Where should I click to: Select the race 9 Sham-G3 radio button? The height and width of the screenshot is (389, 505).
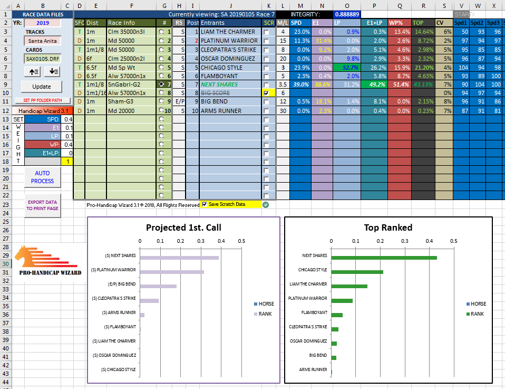(161, 101)
